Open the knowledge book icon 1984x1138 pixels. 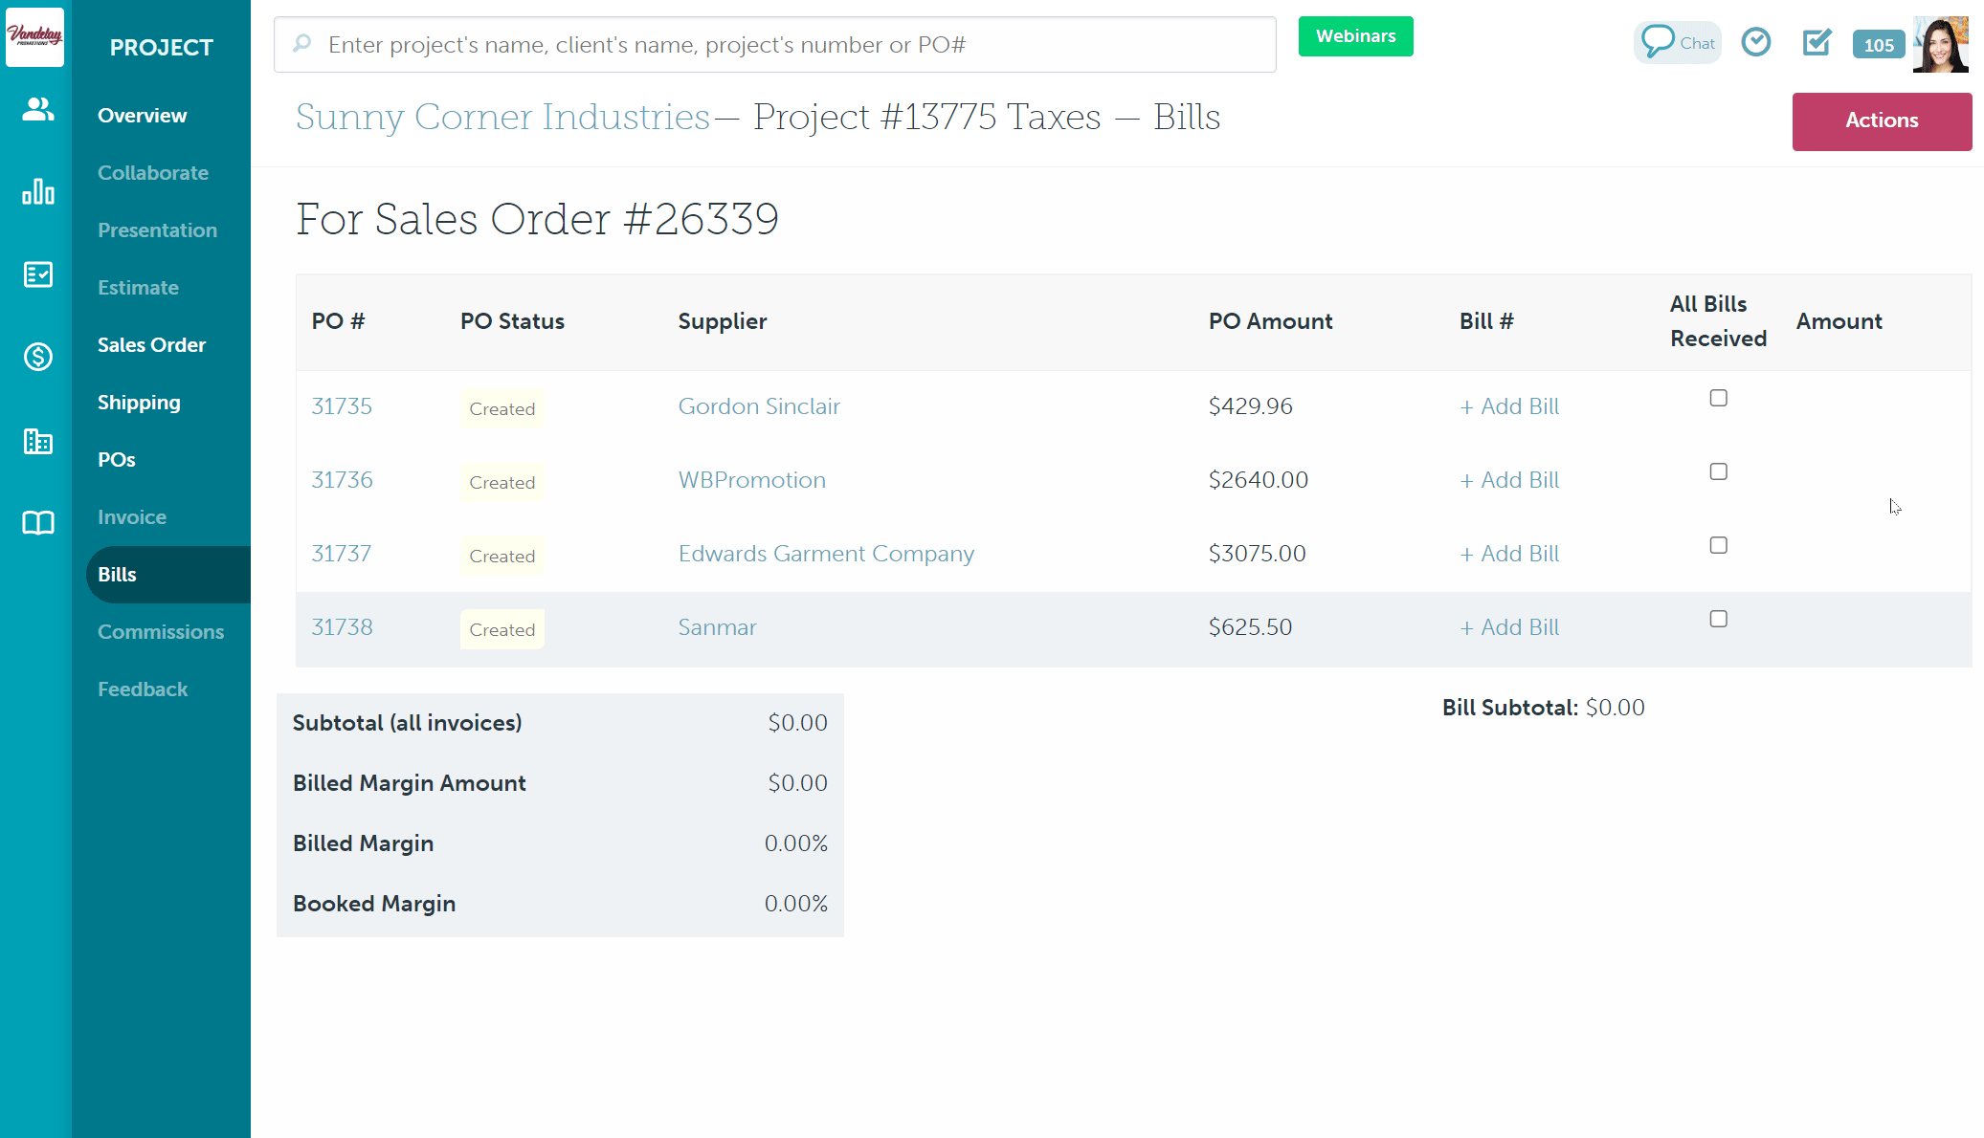(36, 523)
